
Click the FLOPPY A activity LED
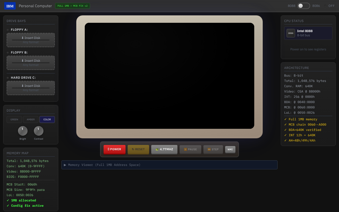click(7, 30)
